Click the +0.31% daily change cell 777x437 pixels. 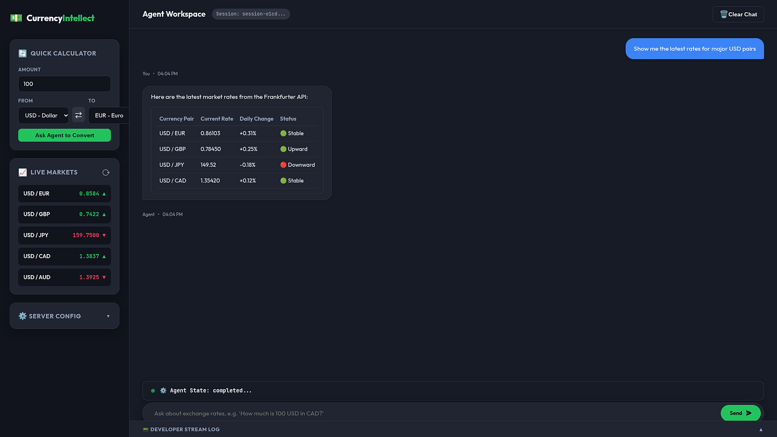248,133
